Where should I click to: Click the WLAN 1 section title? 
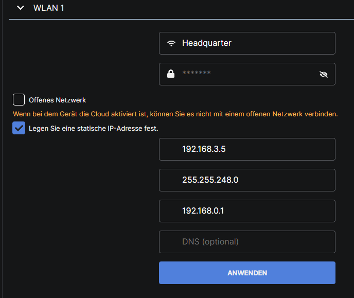coord(48,8)
